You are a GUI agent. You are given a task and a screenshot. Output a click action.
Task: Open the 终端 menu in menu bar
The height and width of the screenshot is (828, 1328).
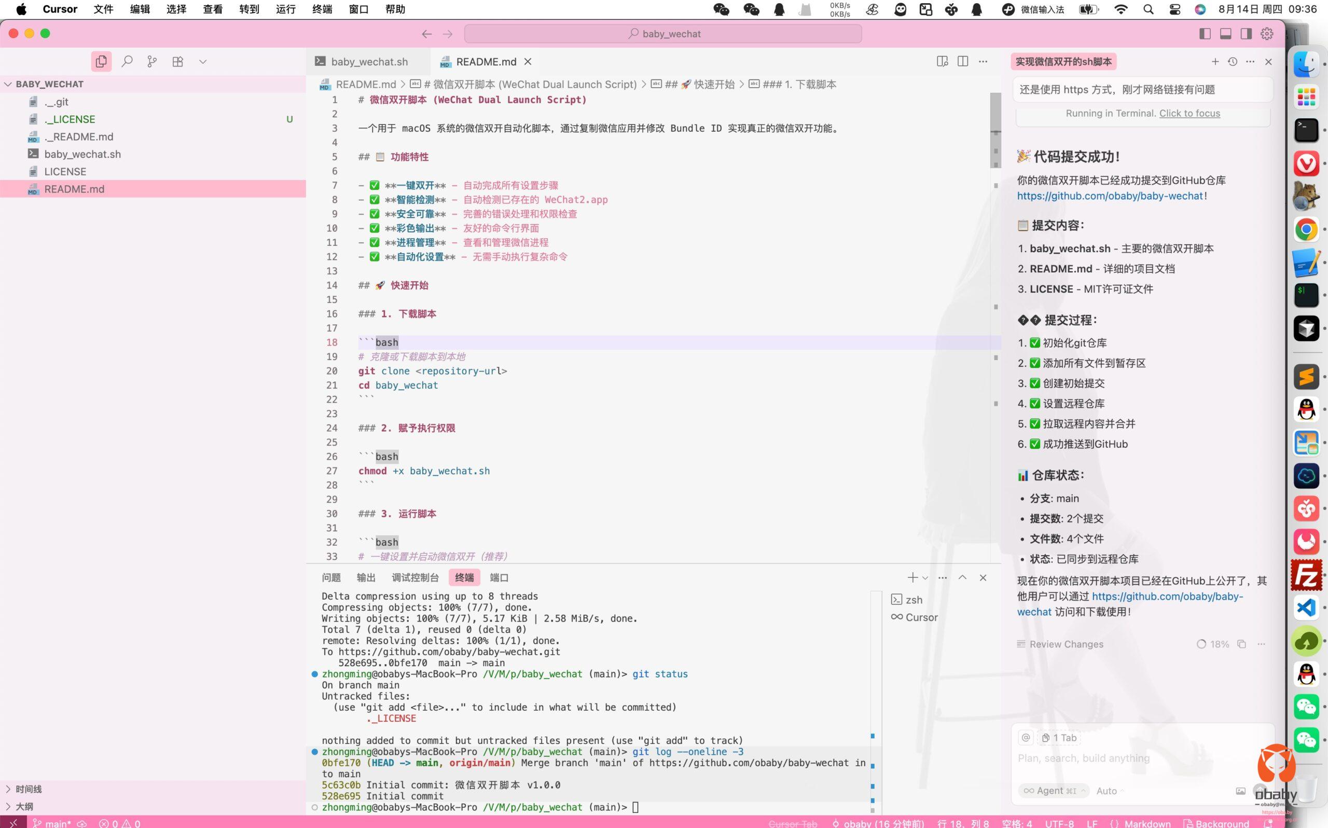[x=322, y=9]
